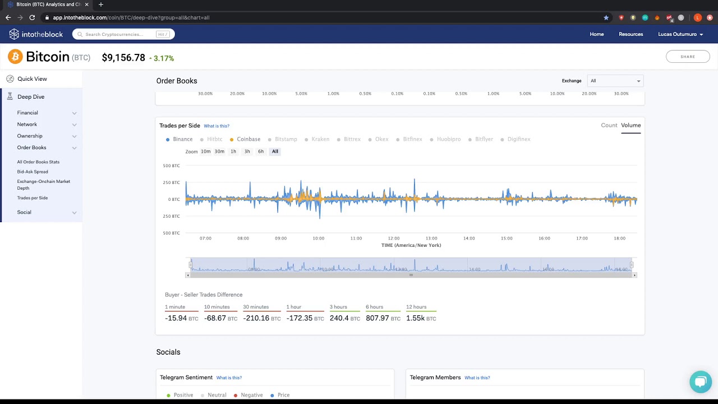The image size is (718, 404).
Task: Open the Lucas Outumuro account dropdown
Action: [680, 34]
